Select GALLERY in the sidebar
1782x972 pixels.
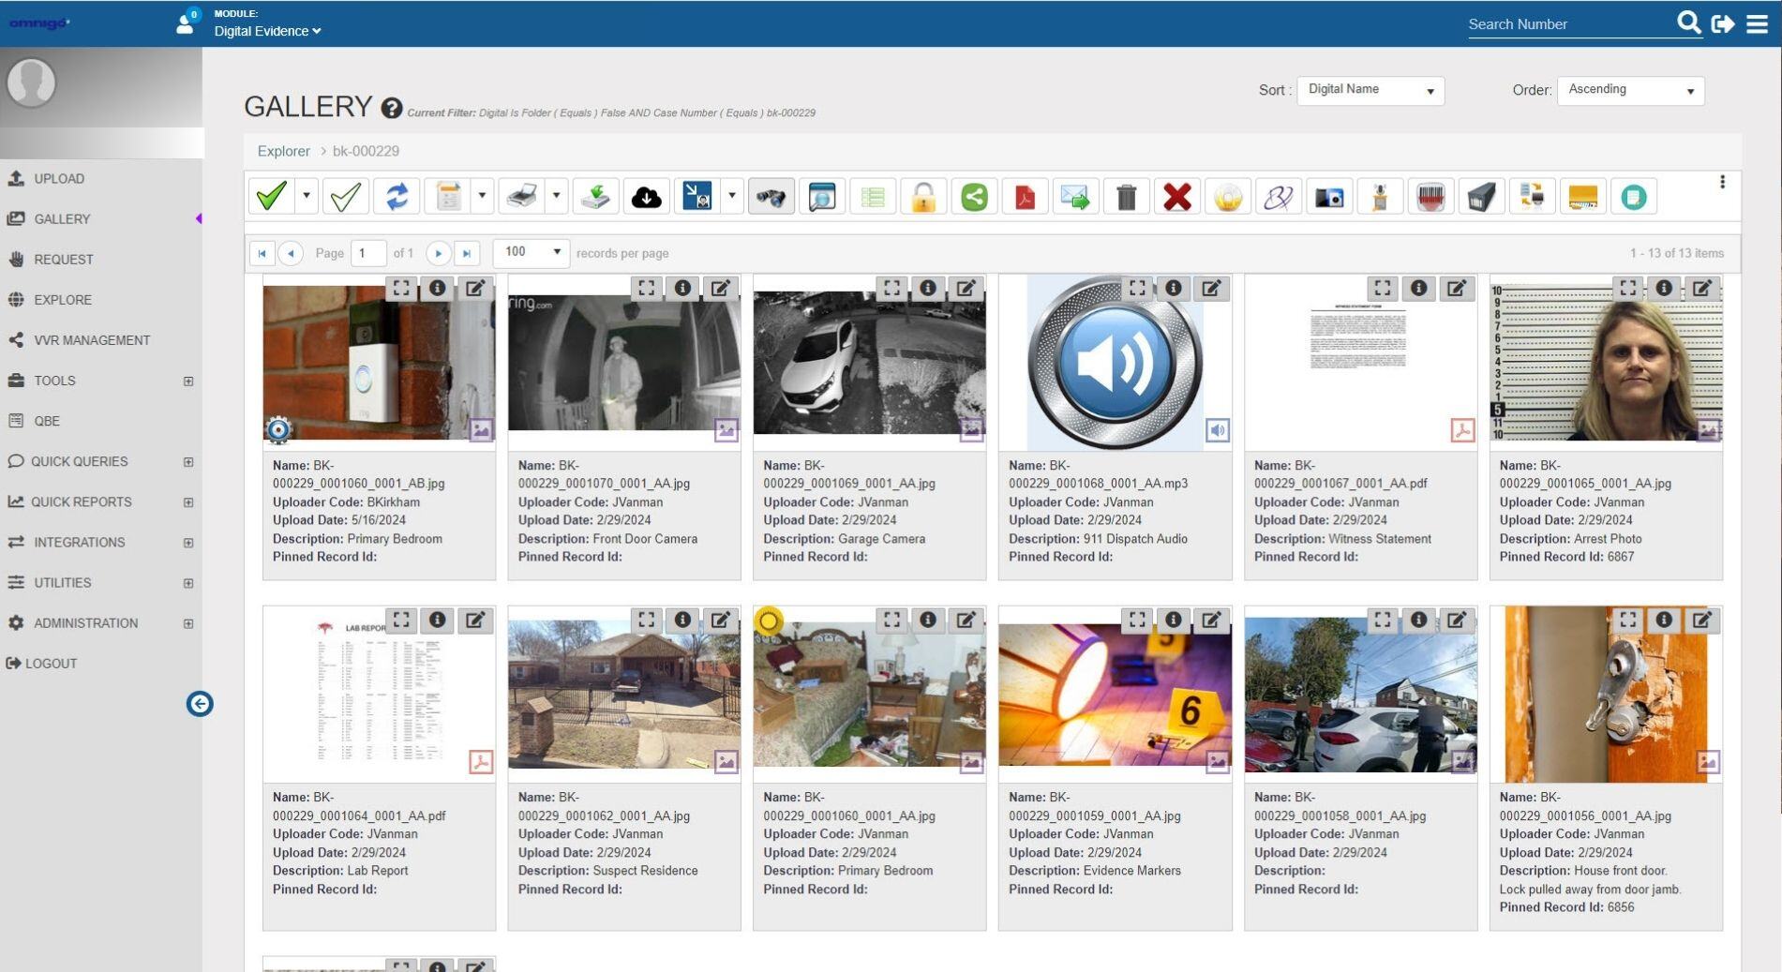tap(63, 218)
